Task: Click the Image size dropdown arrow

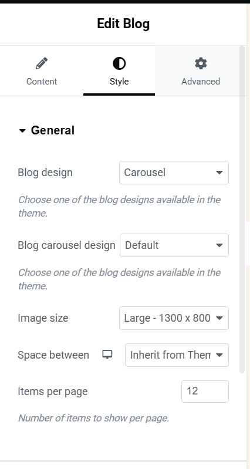Action: pyautogui.click(x=219, y=318)
